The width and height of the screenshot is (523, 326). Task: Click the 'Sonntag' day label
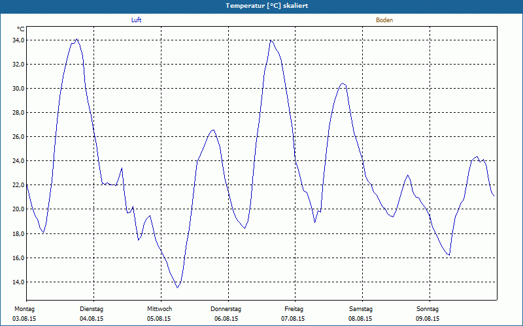pos(428,309)
